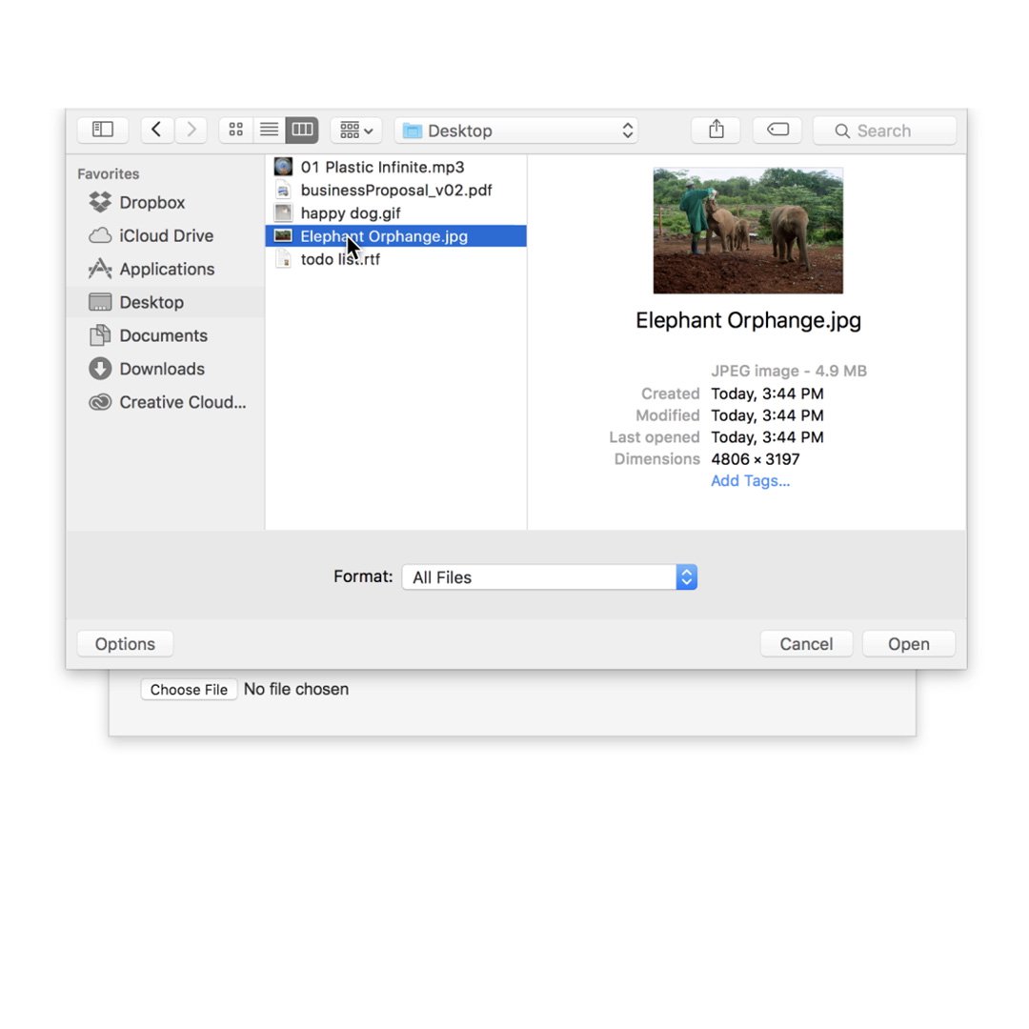1029x1029 pixels.
Task: Open Creative Cloud in the sidebar
Action: (166, 402)
